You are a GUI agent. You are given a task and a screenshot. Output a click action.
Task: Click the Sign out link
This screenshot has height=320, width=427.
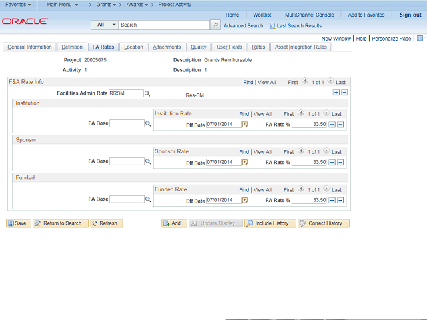tap(410, 15)
